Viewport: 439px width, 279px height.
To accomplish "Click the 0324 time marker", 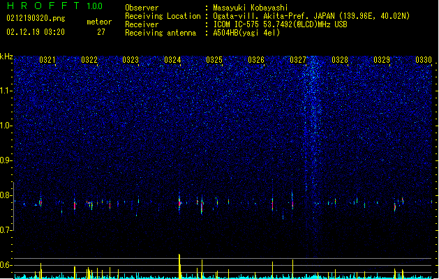I will click(x=172, y=60).
